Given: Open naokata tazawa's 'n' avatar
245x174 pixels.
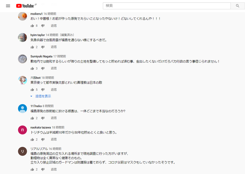Looking at the screenshot, I should click(23, 130).
